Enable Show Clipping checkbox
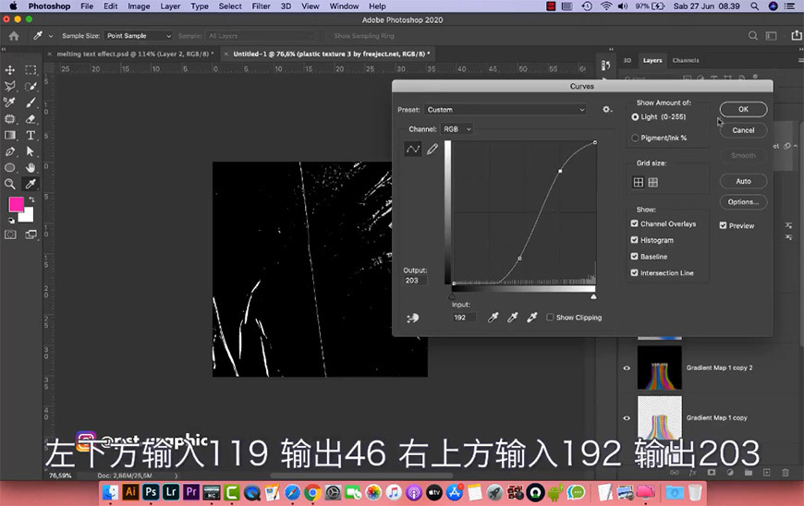 tap(550, 317)
